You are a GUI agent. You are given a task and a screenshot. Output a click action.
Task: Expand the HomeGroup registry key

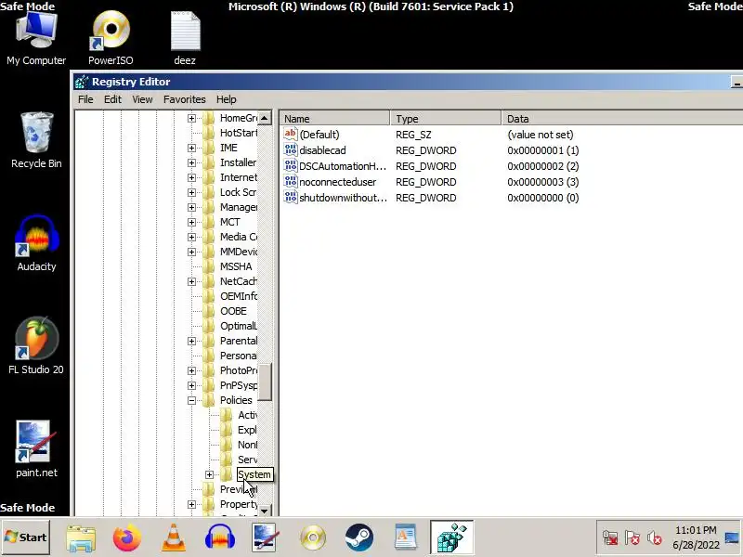point(191,118)
